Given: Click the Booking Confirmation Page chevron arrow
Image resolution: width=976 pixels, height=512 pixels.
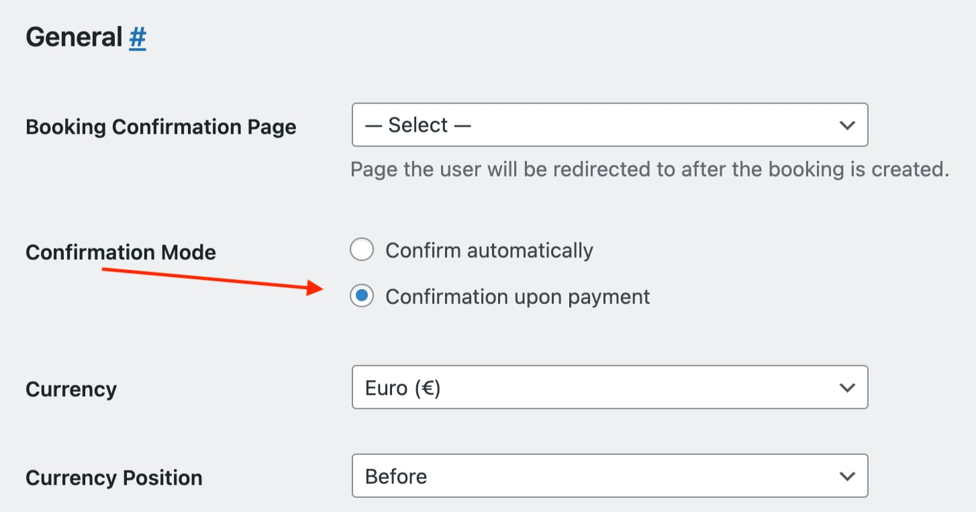Looking at the screenshot, I should point(847,125).
